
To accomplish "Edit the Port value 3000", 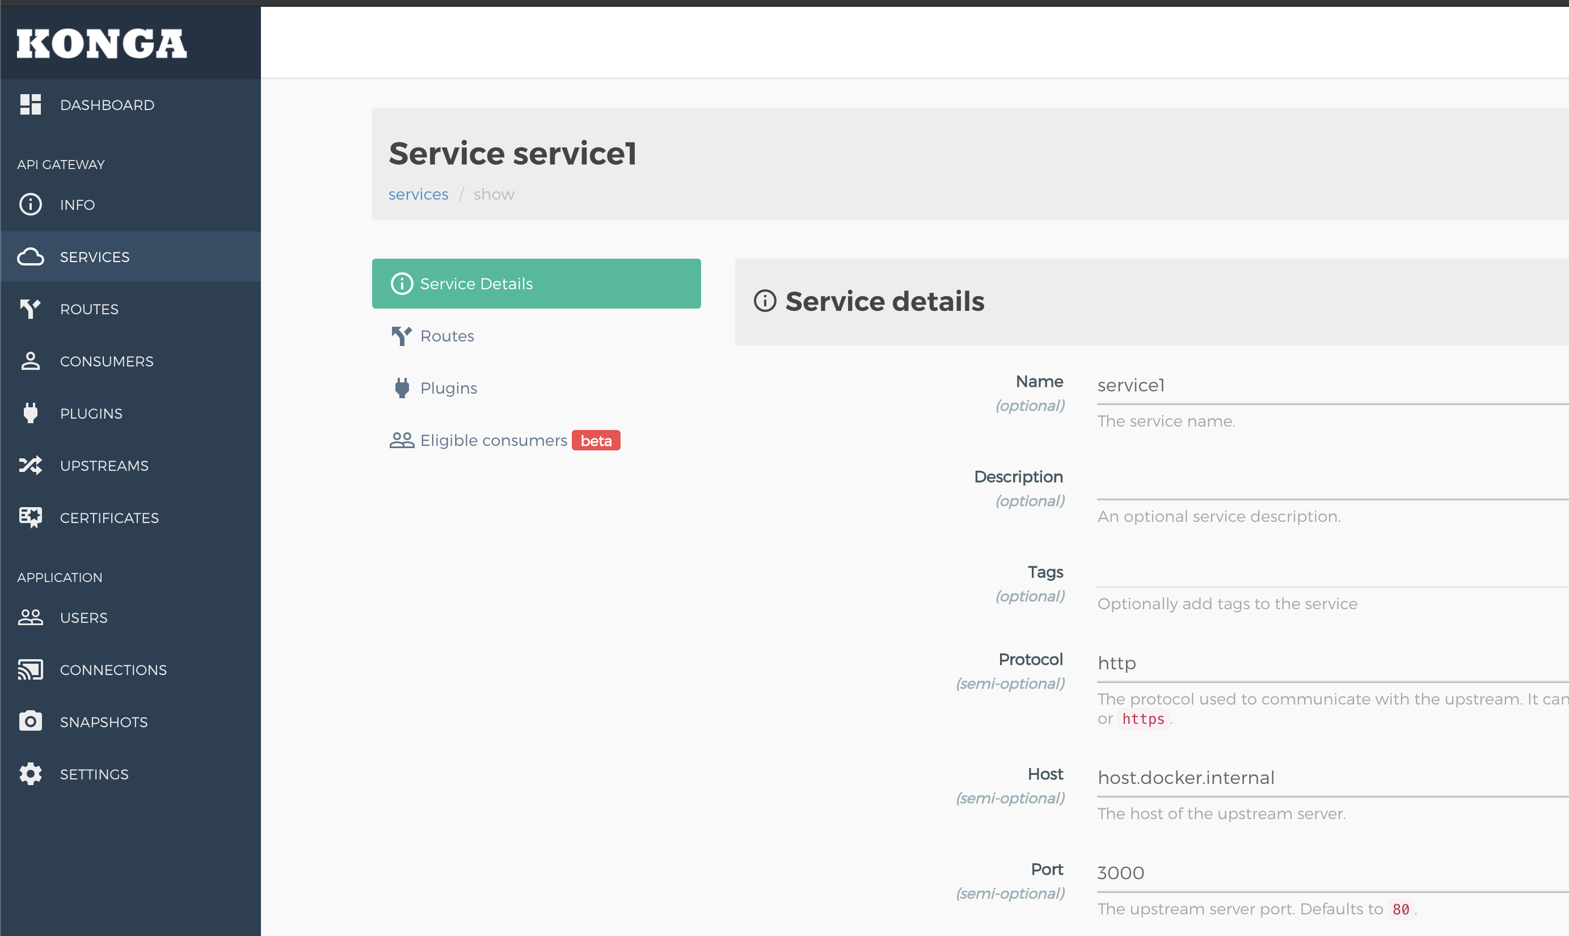I will click(x=1325, y=872).
